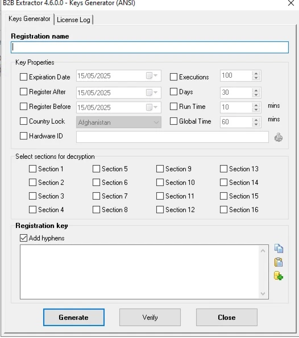Viewport: 299px width, 338px height.
Task: Increase the Global Time minutes spinner
Action: click(x=256, y=120)
